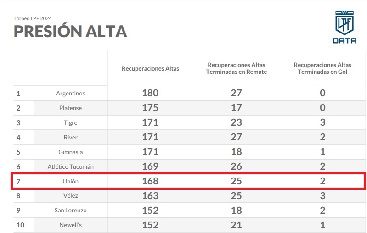Viewport: 367px width, 233px height.
Task: Click the Torneo LPF 2024 label
Action: (x=33, y=18)
